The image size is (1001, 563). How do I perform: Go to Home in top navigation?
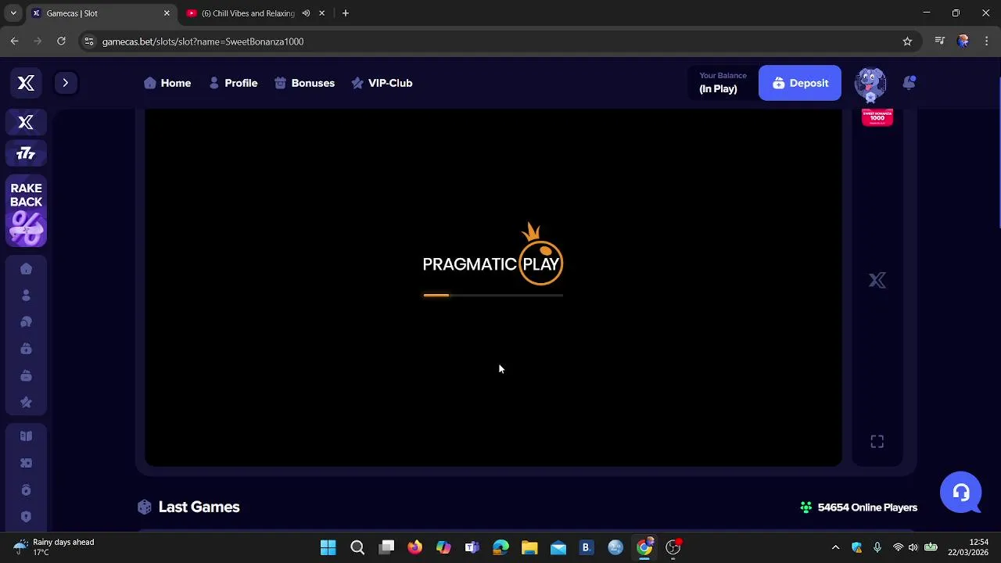[167, 83]
